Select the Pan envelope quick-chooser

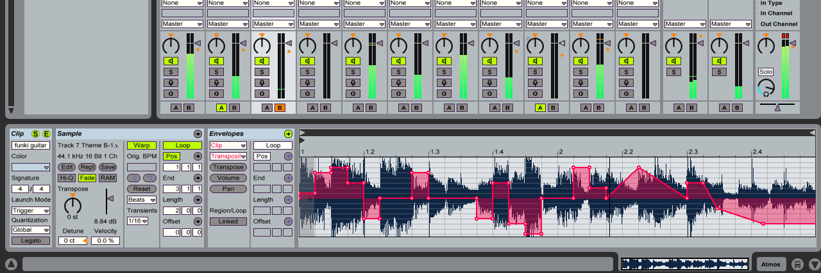tap(228, 189)
